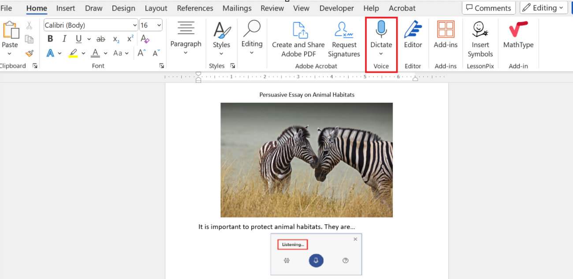This screenshot has height=279, width=573.
Task: Start dictation with the Dictate microphone
Action: tap(381, 30)
